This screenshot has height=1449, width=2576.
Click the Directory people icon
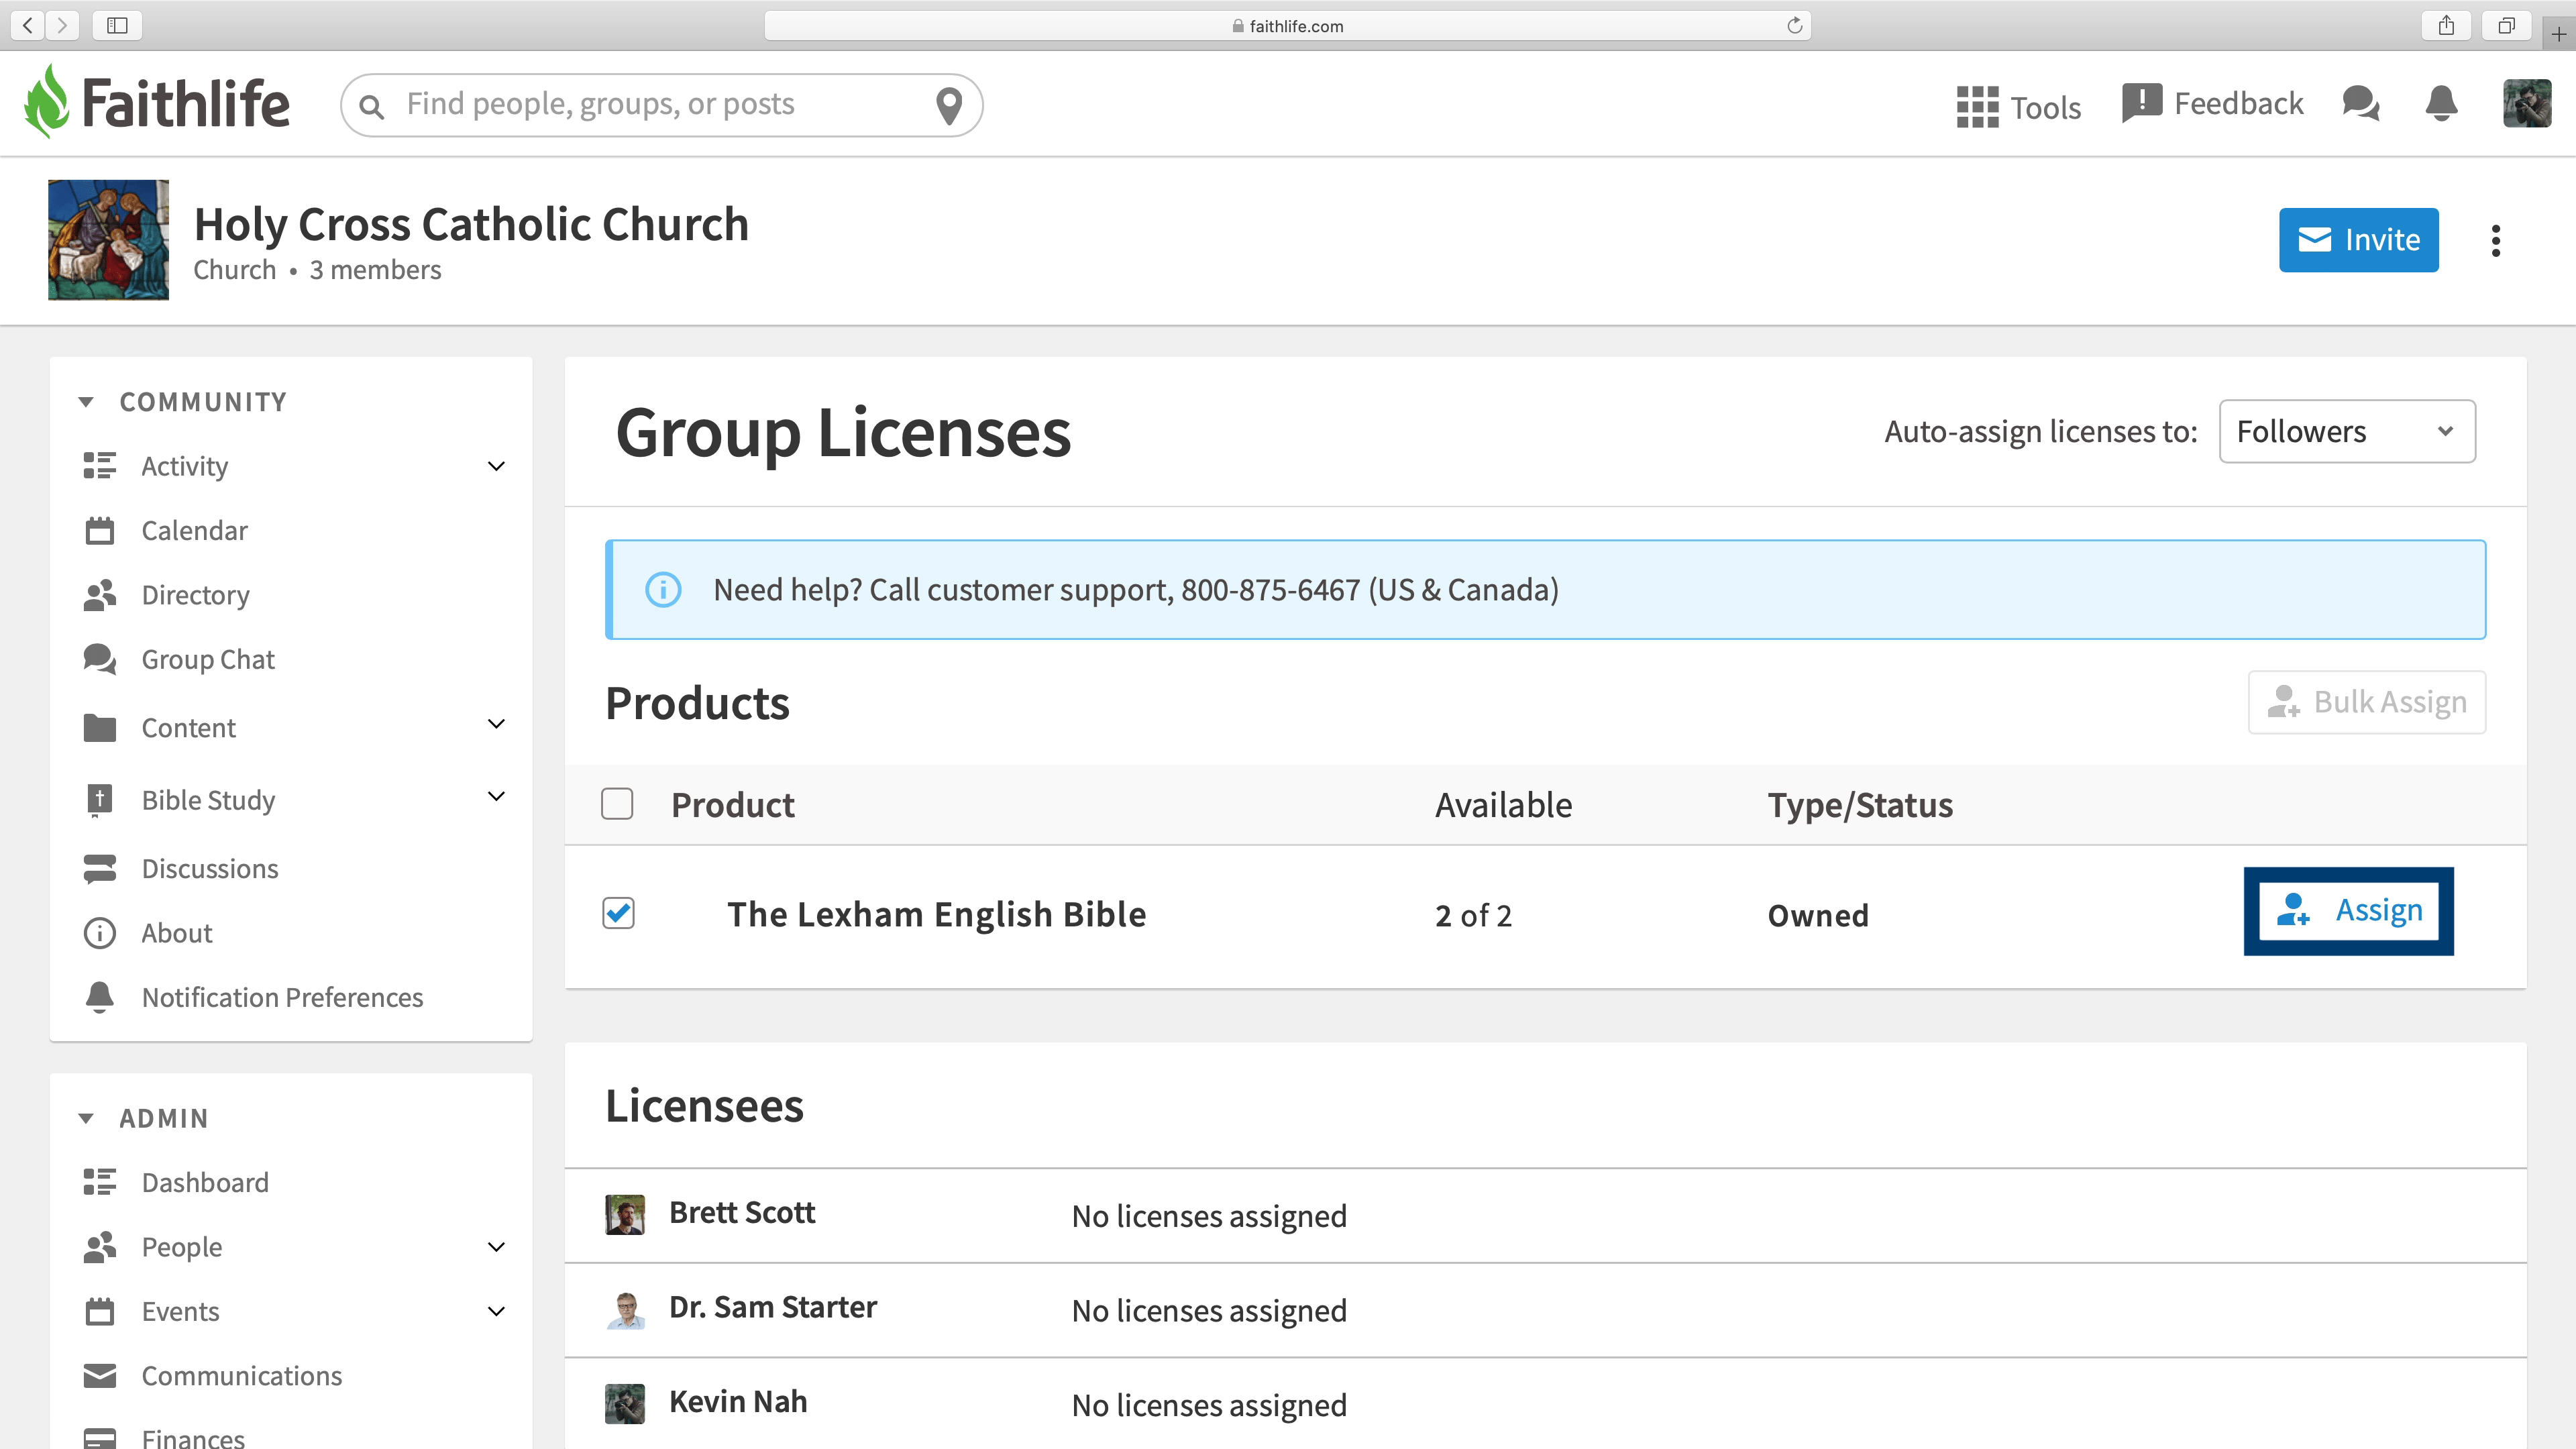(99, 595)
